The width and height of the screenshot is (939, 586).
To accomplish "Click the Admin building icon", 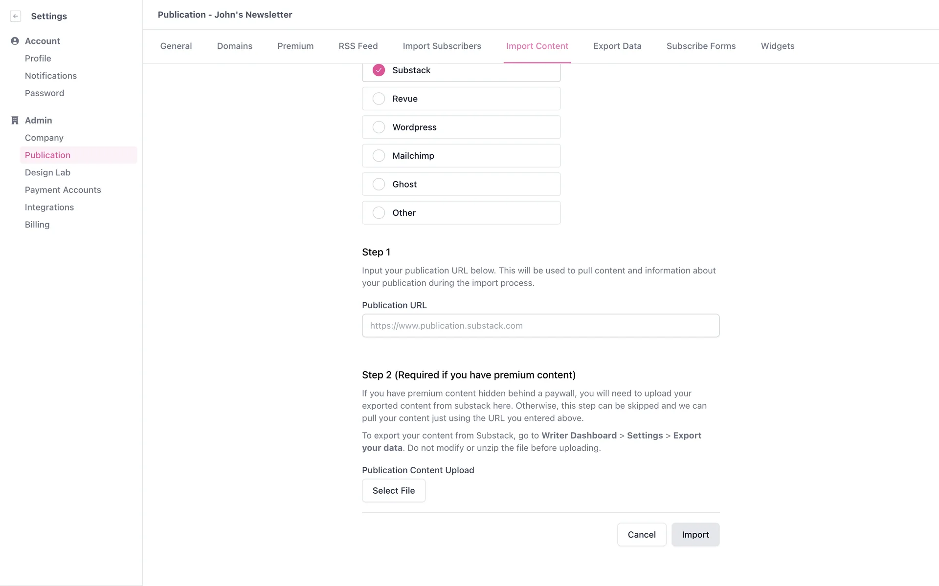I will click(15, 120).
